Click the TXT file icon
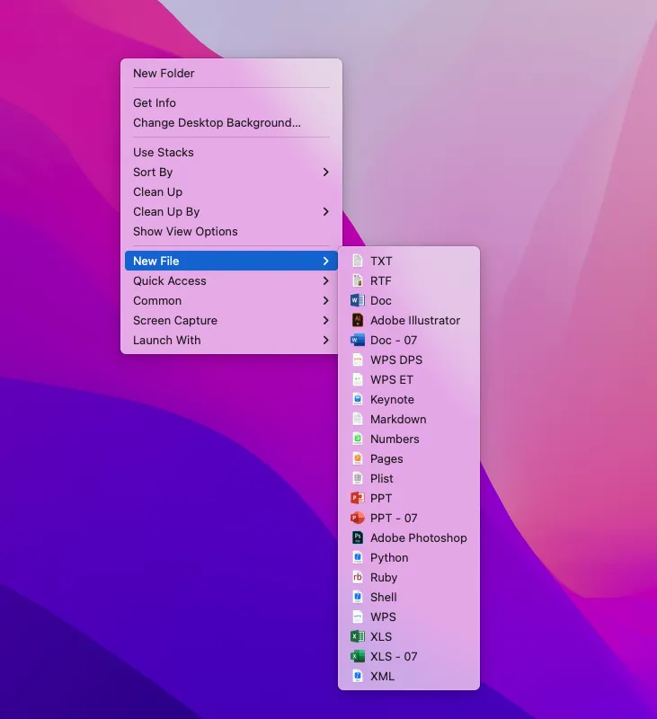This screenshot has width=657, height=719. [358, 261]
